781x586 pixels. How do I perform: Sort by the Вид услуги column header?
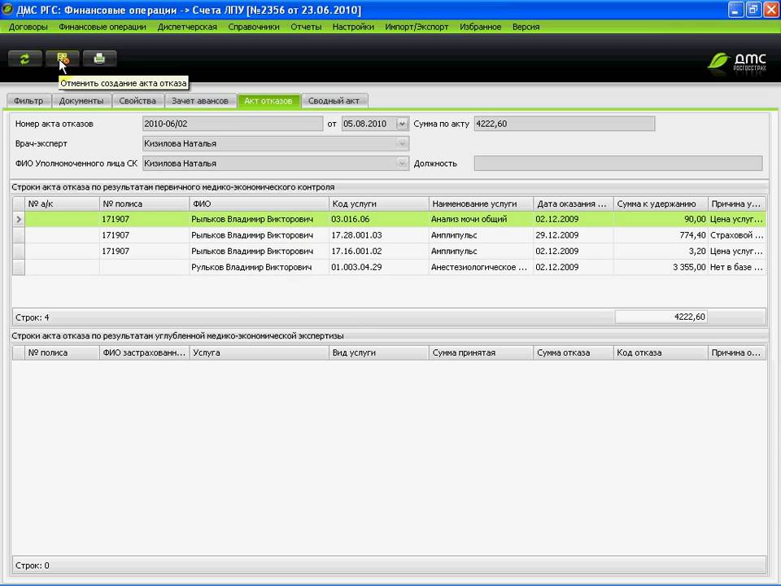(x=378, y=352)
